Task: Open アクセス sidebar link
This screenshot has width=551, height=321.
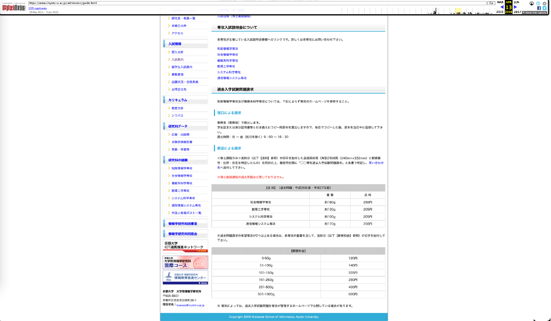Action: (x=177, y=33)
